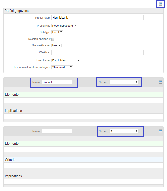167x191 pixels.
Task: Click the Projecten opslaan help question mark
Action: 50,39
